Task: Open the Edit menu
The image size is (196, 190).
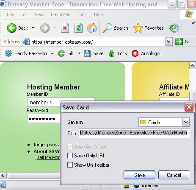Action: point(24,14)
